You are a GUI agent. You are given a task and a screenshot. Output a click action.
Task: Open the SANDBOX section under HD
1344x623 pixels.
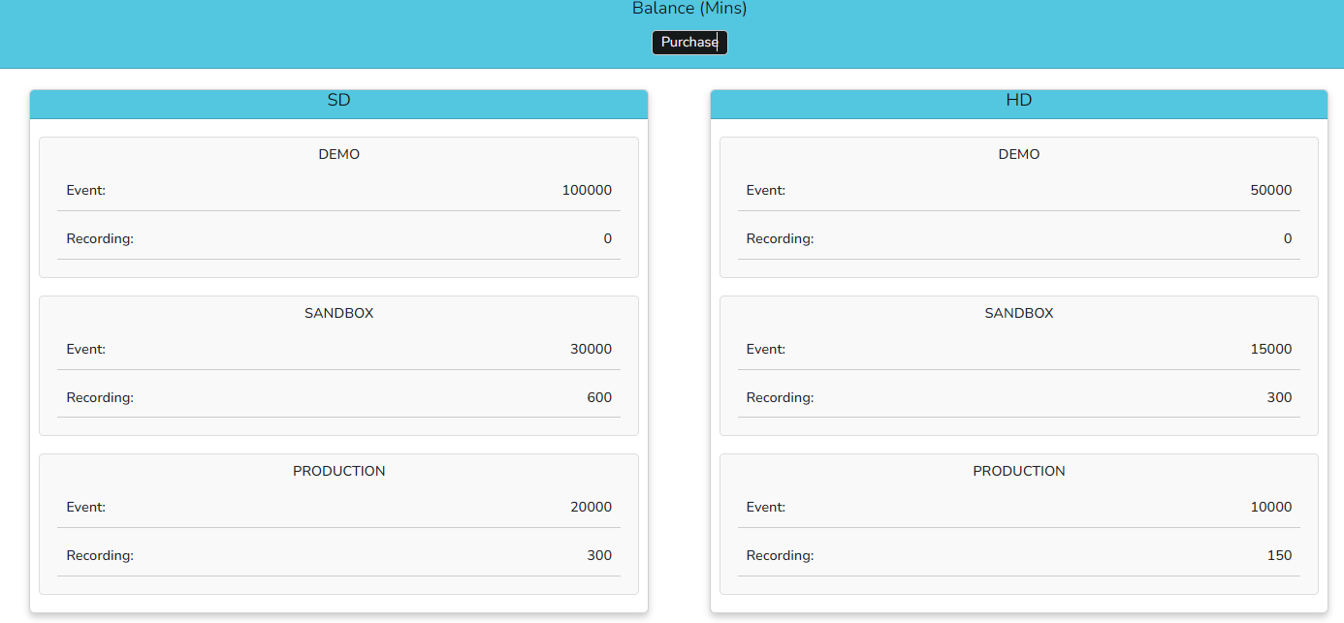(1019, 313)
